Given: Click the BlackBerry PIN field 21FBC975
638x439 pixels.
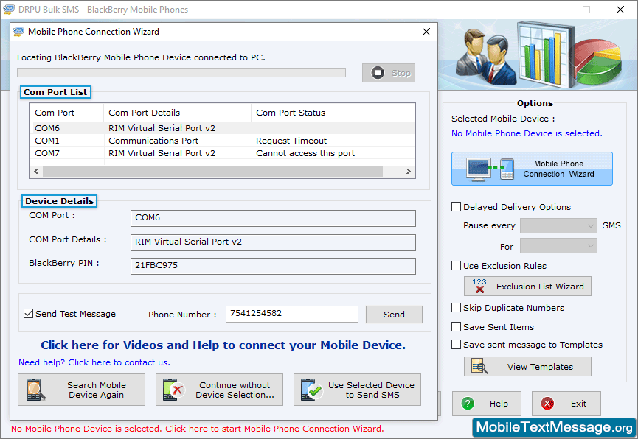Looking at the screenshot, I should (273, 266).
